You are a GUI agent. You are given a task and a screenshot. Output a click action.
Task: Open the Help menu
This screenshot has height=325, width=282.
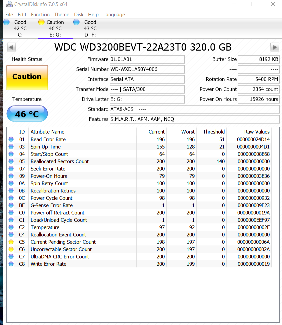[93, 15]
